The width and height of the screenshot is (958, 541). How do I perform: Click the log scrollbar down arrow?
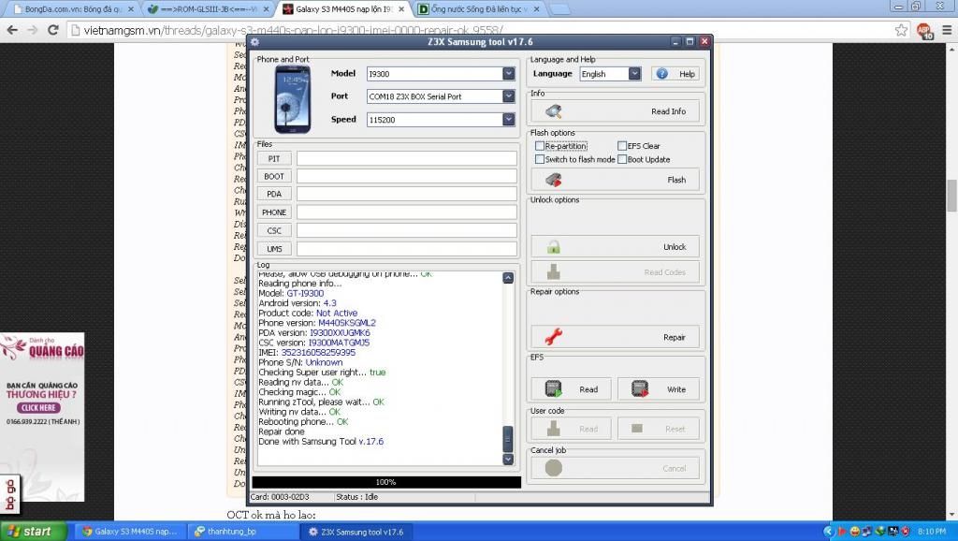pyautogui.click(x=508, y=459)
